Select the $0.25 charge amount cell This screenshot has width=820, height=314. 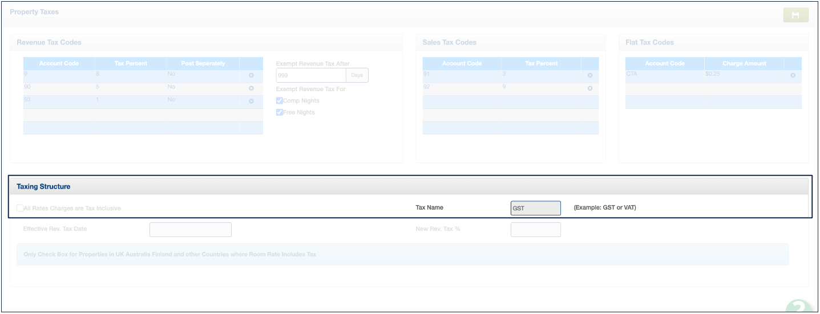coord(744,75)
